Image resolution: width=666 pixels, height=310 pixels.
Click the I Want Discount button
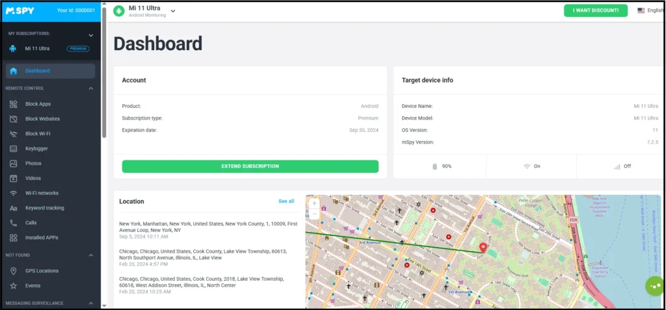595,10
